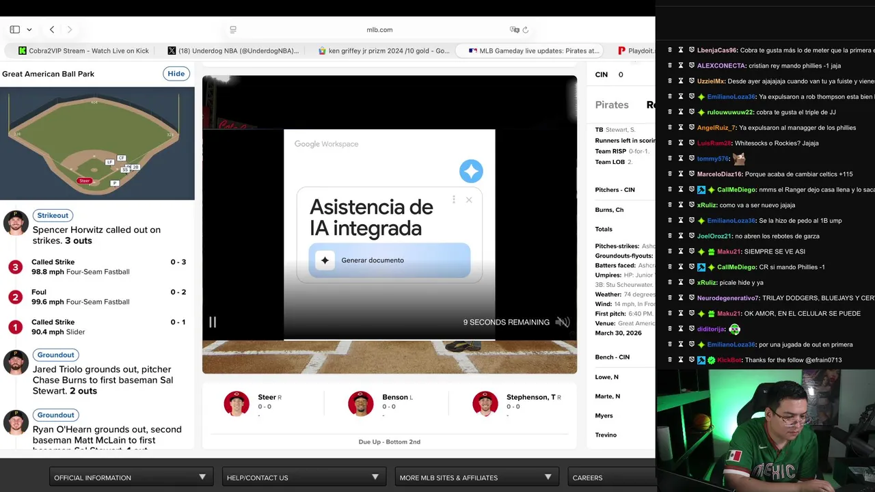Go back with the browser back arrow

pyautogui.click(x=52, y=29)
